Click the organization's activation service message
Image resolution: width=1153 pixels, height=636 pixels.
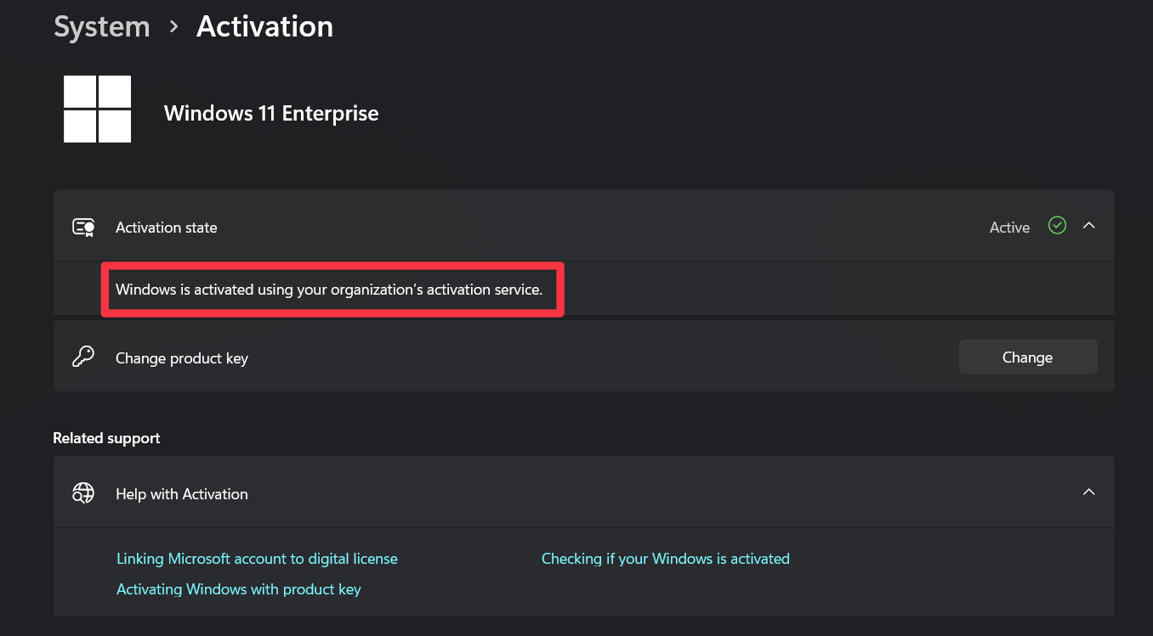(x=329, y=290)
